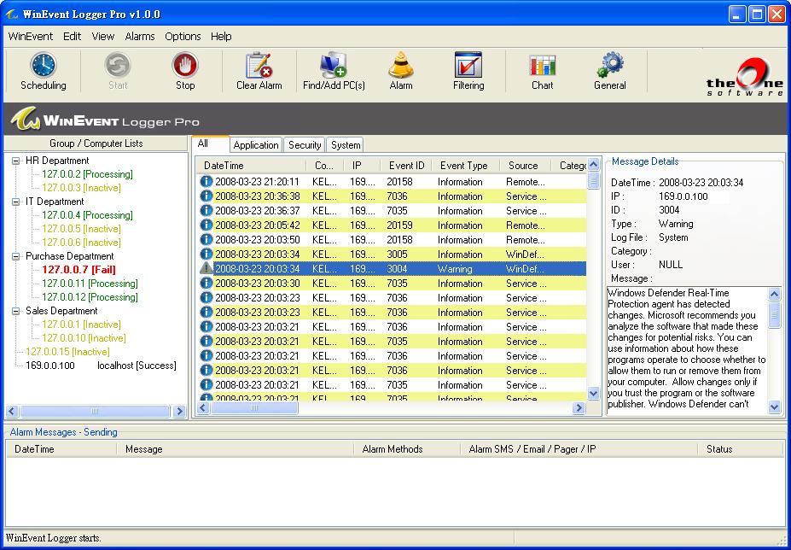Select the event row with ID 20159
791x550 pixels.
[392, 225]
